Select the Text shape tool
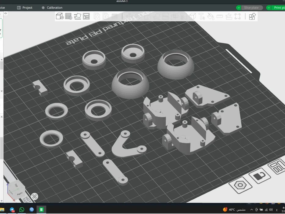 [202, 17]
